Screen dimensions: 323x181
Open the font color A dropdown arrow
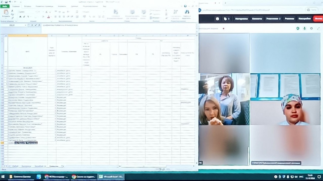(x=51, y=17)
